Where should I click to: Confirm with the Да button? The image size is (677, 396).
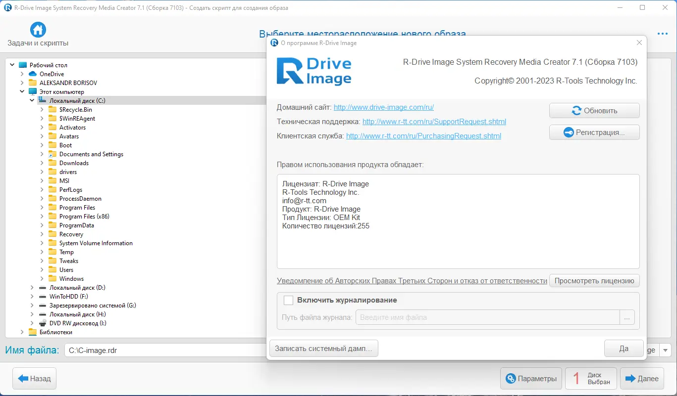(624, 349)
